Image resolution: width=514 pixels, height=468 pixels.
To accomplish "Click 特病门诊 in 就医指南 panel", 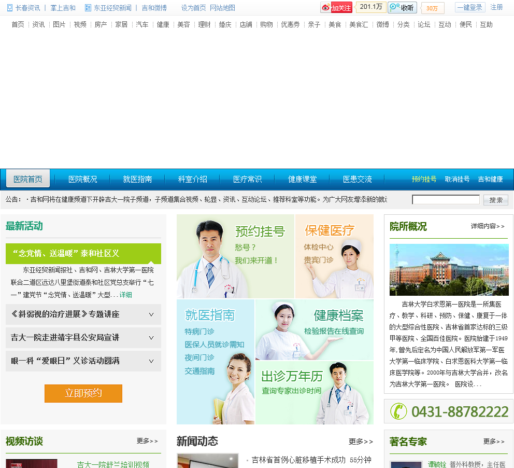I will pyautogui.click(x=199, y=332).
